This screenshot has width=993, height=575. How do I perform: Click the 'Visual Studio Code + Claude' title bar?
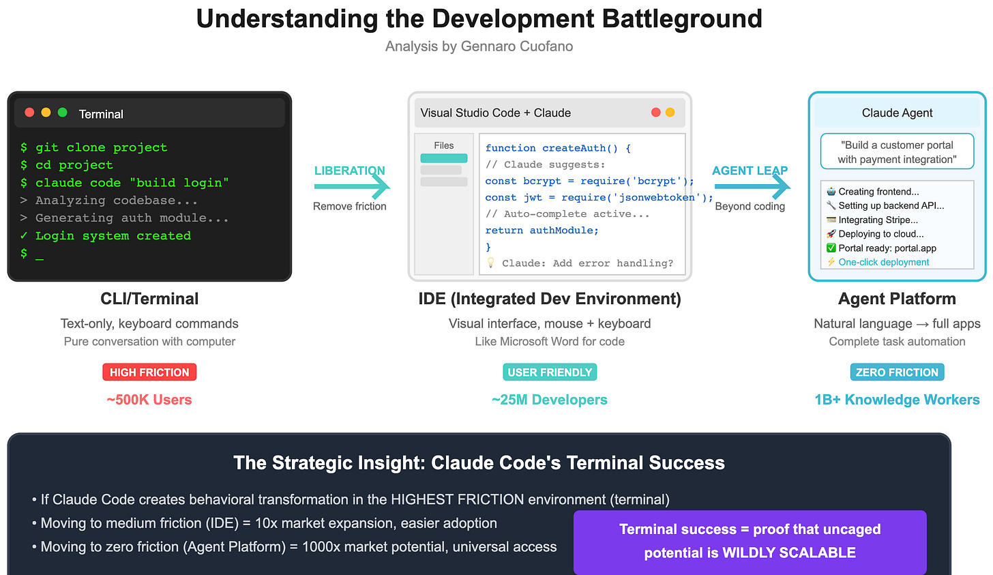click(550, 113)
